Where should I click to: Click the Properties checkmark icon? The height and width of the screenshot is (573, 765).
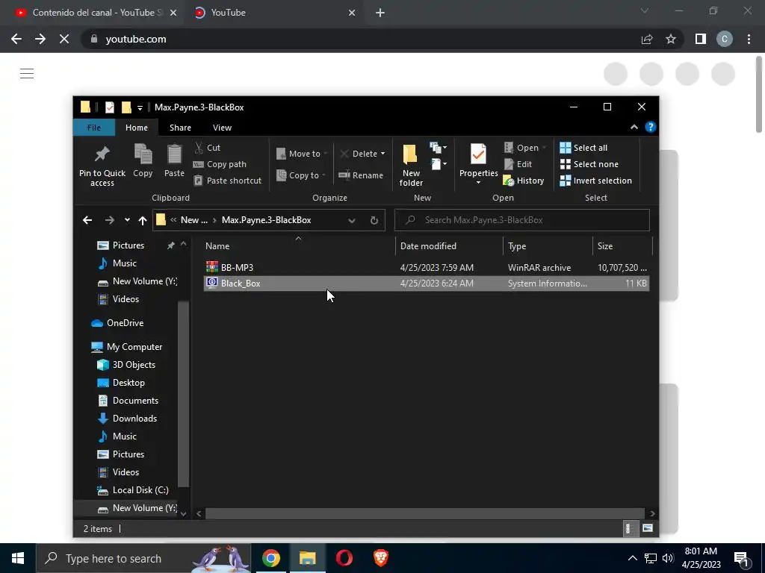(478, 155)
